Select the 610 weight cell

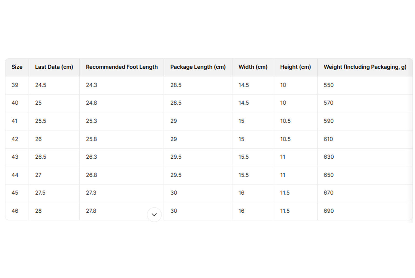coord(328,139)
